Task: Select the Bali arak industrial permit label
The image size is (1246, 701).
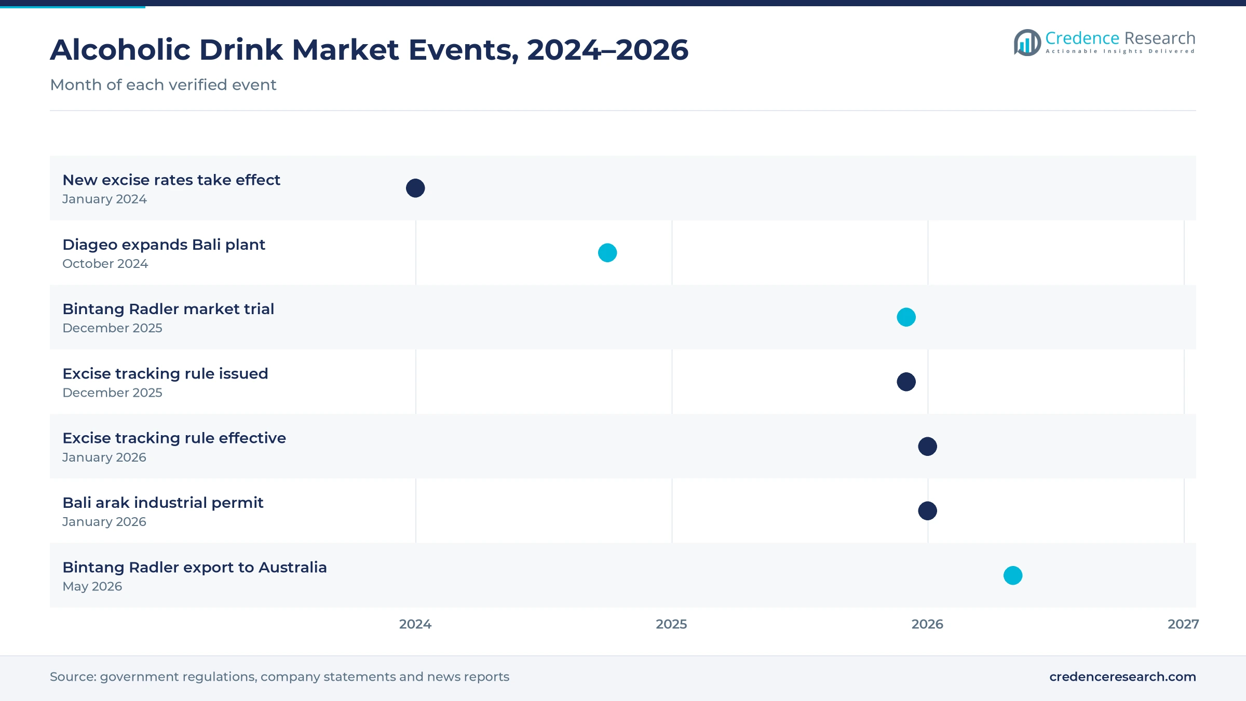Action: pyautogui.click(x=163, y=503)
